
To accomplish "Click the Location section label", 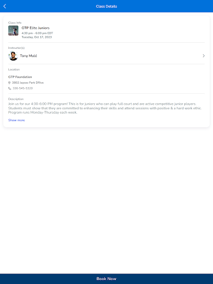I will (x=14, y=69).
